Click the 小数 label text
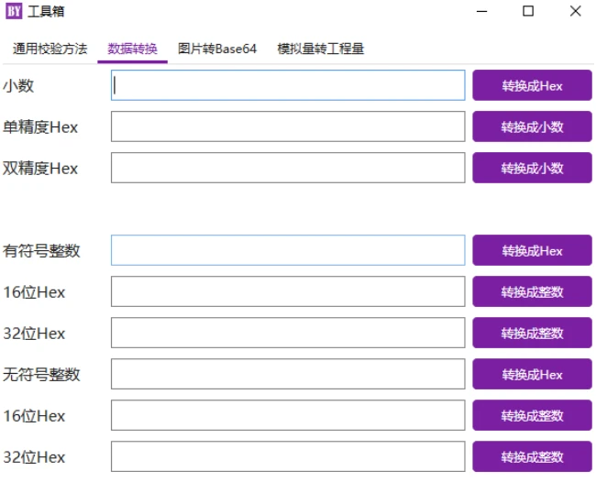The height and width of the screenshot is (493, 596). tap(18, 85)
